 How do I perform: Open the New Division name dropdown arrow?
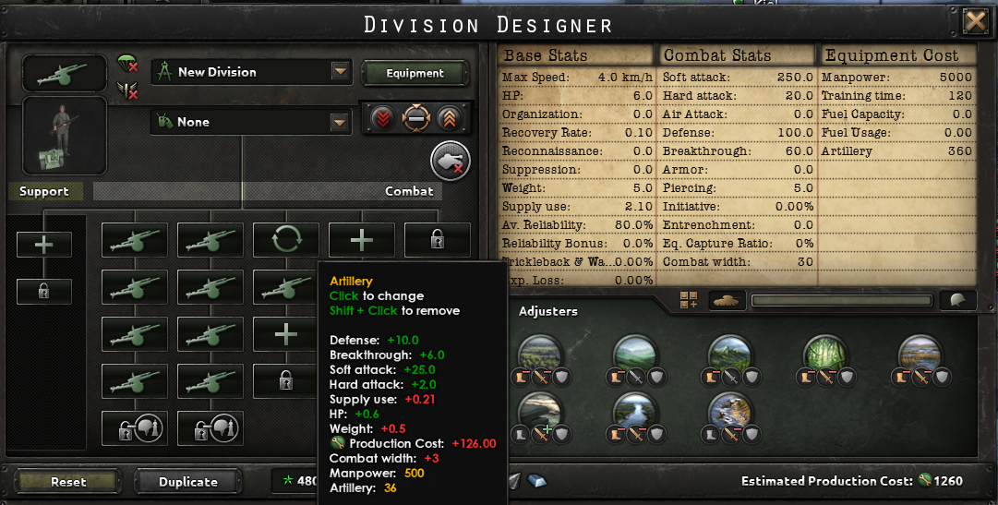click(340, 71)
